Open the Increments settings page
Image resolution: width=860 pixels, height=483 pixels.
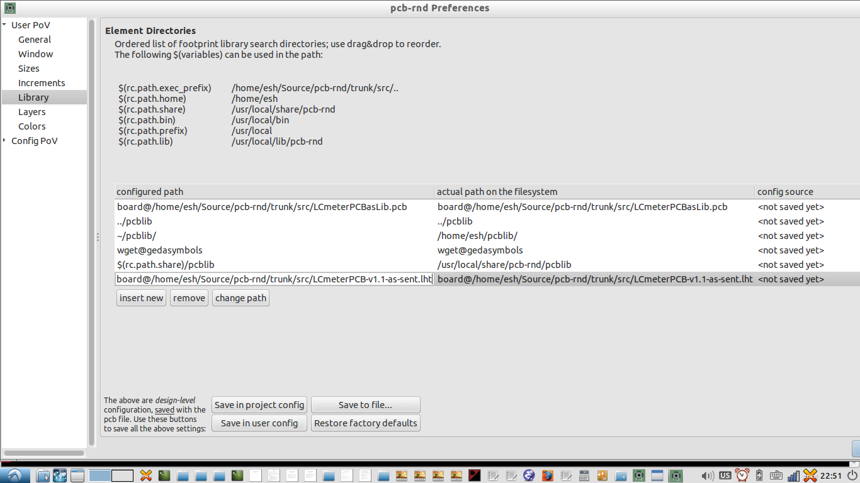[42, 82]
